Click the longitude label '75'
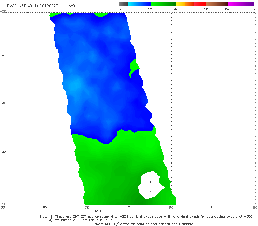Viewport: 258px width, 226px height. click(x=129, y=207)
